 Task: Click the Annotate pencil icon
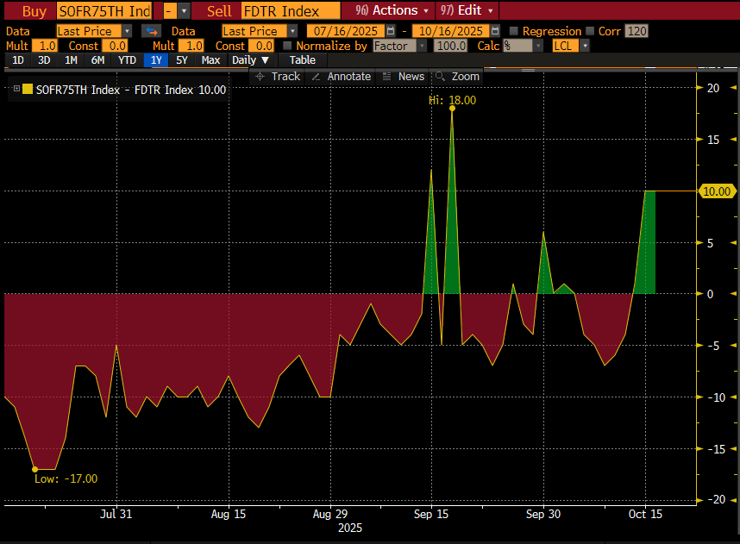(316, 77)
